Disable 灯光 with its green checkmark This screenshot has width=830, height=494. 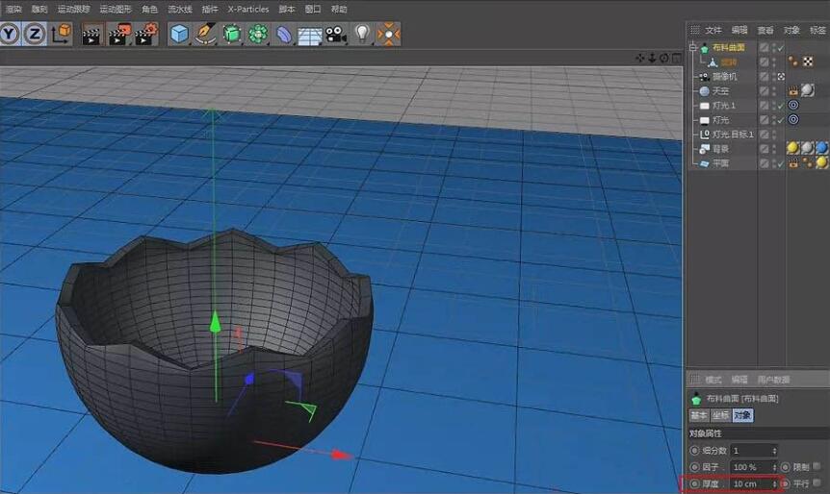point(781,120)
